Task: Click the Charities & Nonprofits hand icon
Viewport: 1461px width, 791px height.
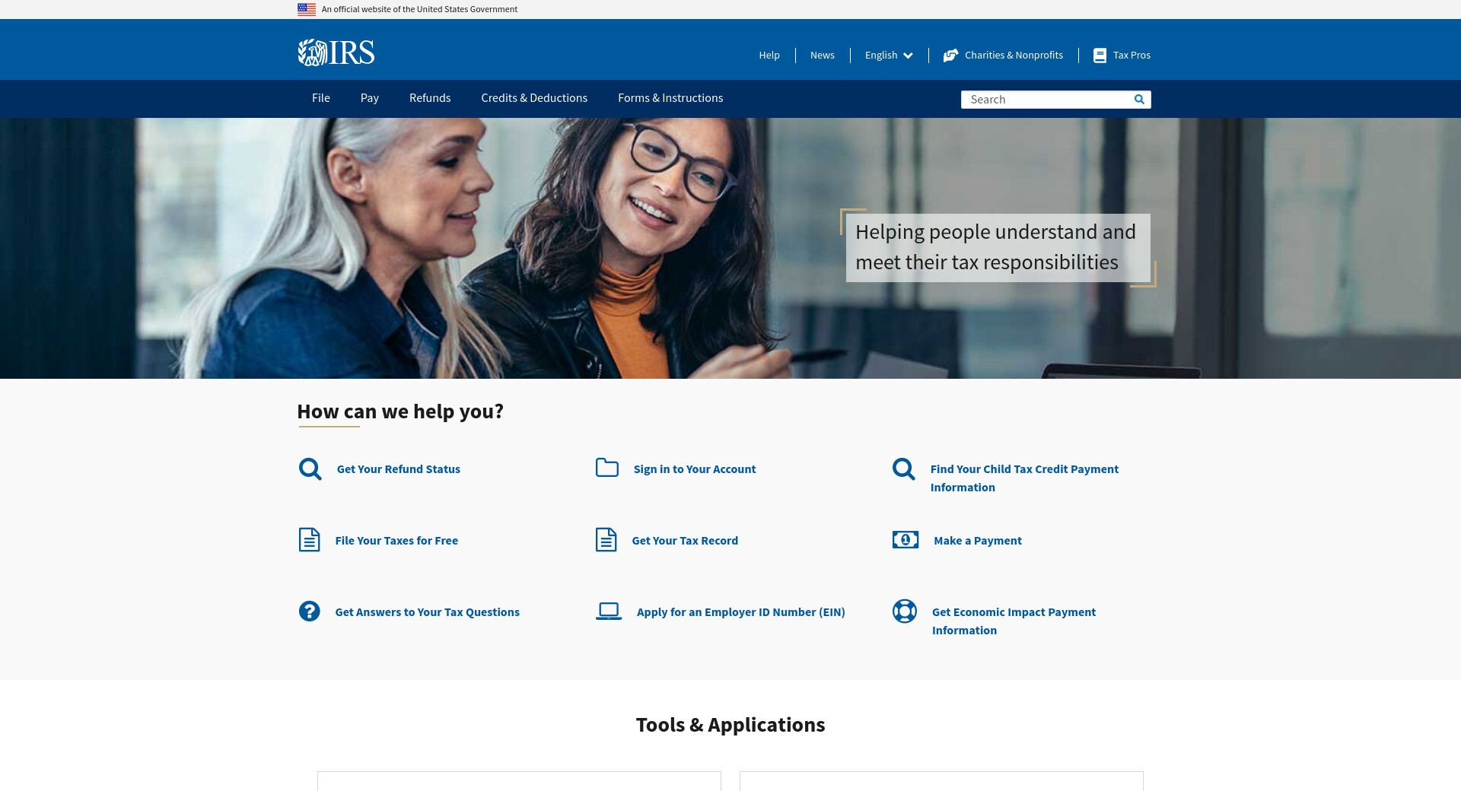Action: pyautogui.click(x=950, y=56)
